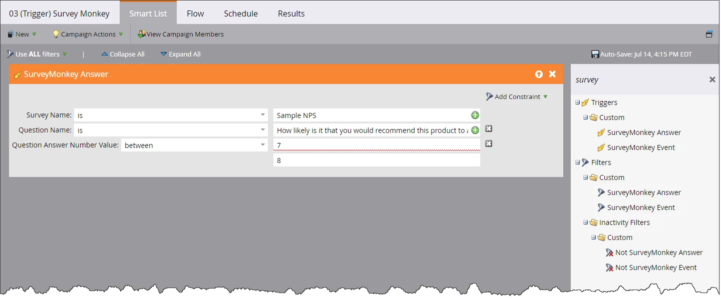Click the Inactivity Filters folder icon

[x=593, y=222]
